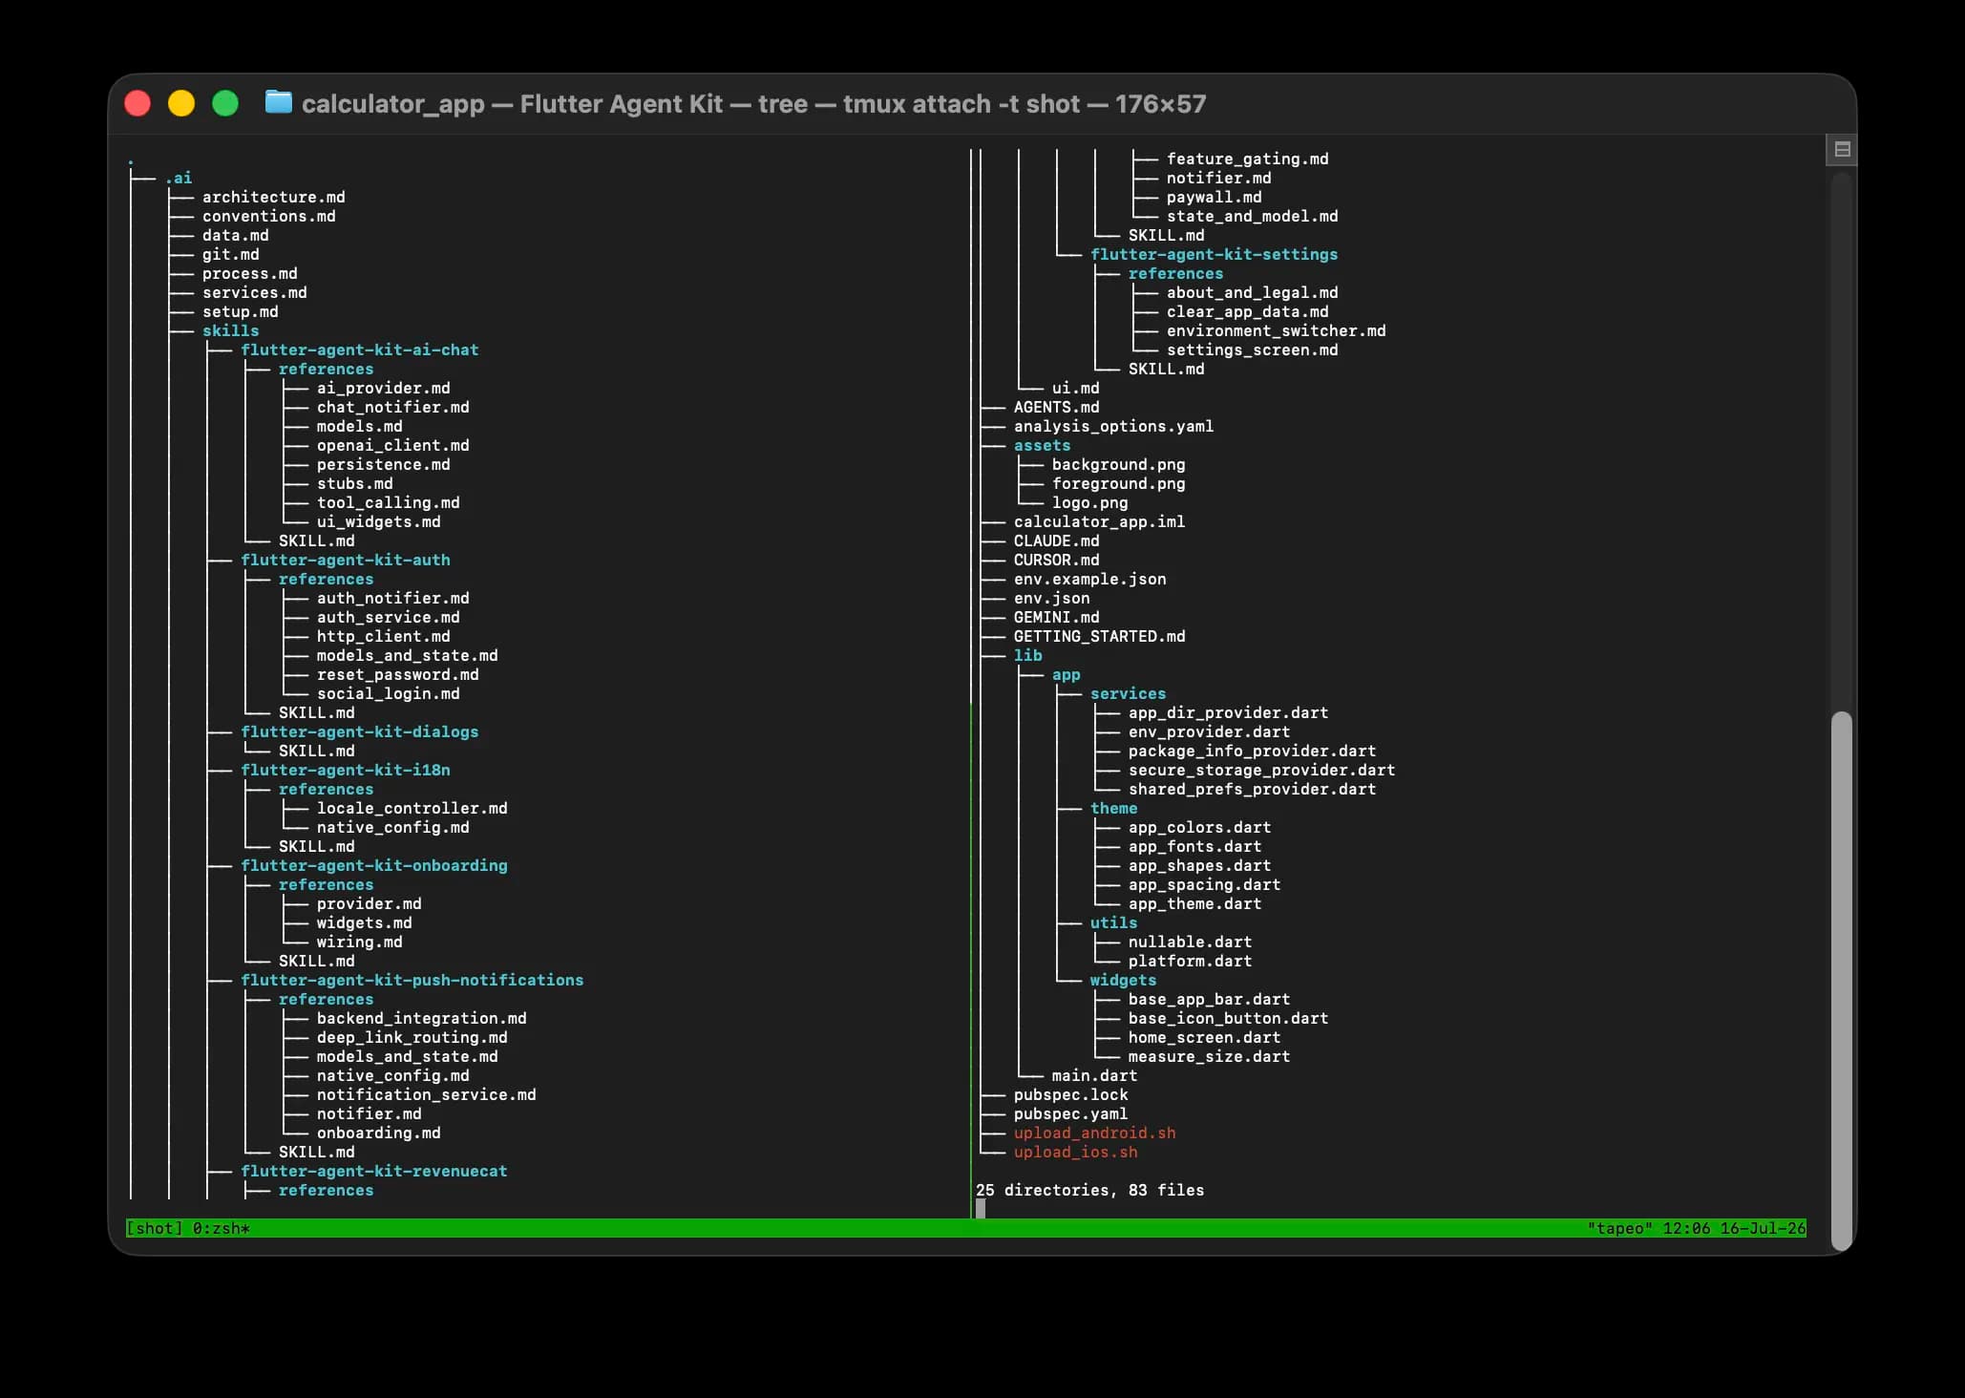Image resolution: width=1965 pixels, height=1398 pixels.
Task: Click flutter-agent-kit-i18n directory
Action: (x=346, y=770)
